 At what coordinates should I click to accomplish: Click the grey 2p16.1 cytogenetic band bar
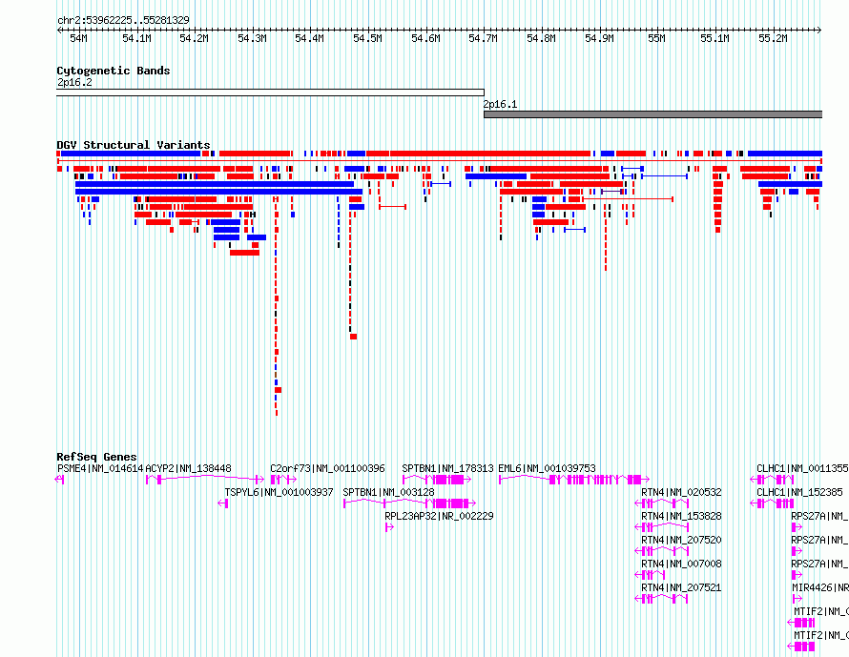tap(653, 114)
